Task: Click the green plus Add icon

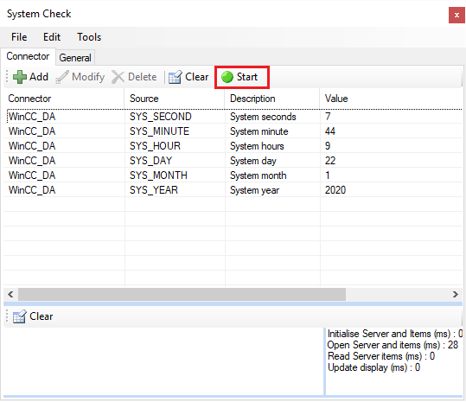Action: [x=20, y=77]
